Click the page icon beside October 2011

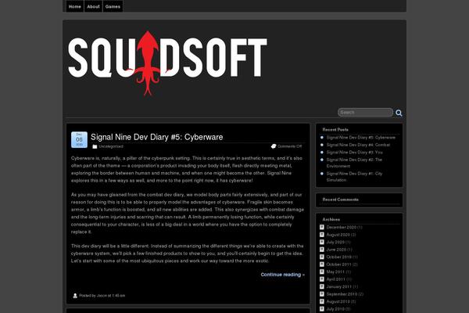[322, 264]
